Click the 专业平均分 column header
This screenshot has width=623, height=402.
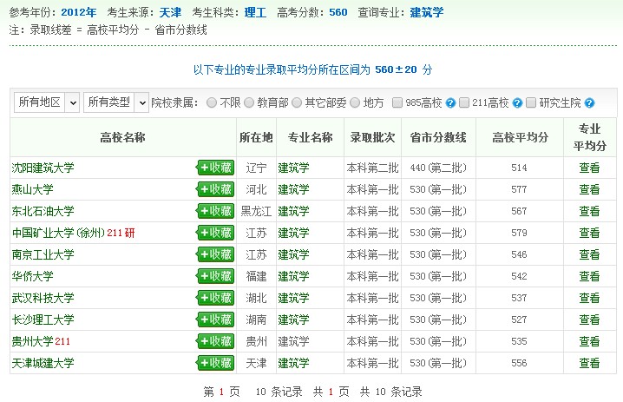coord(590,137)
